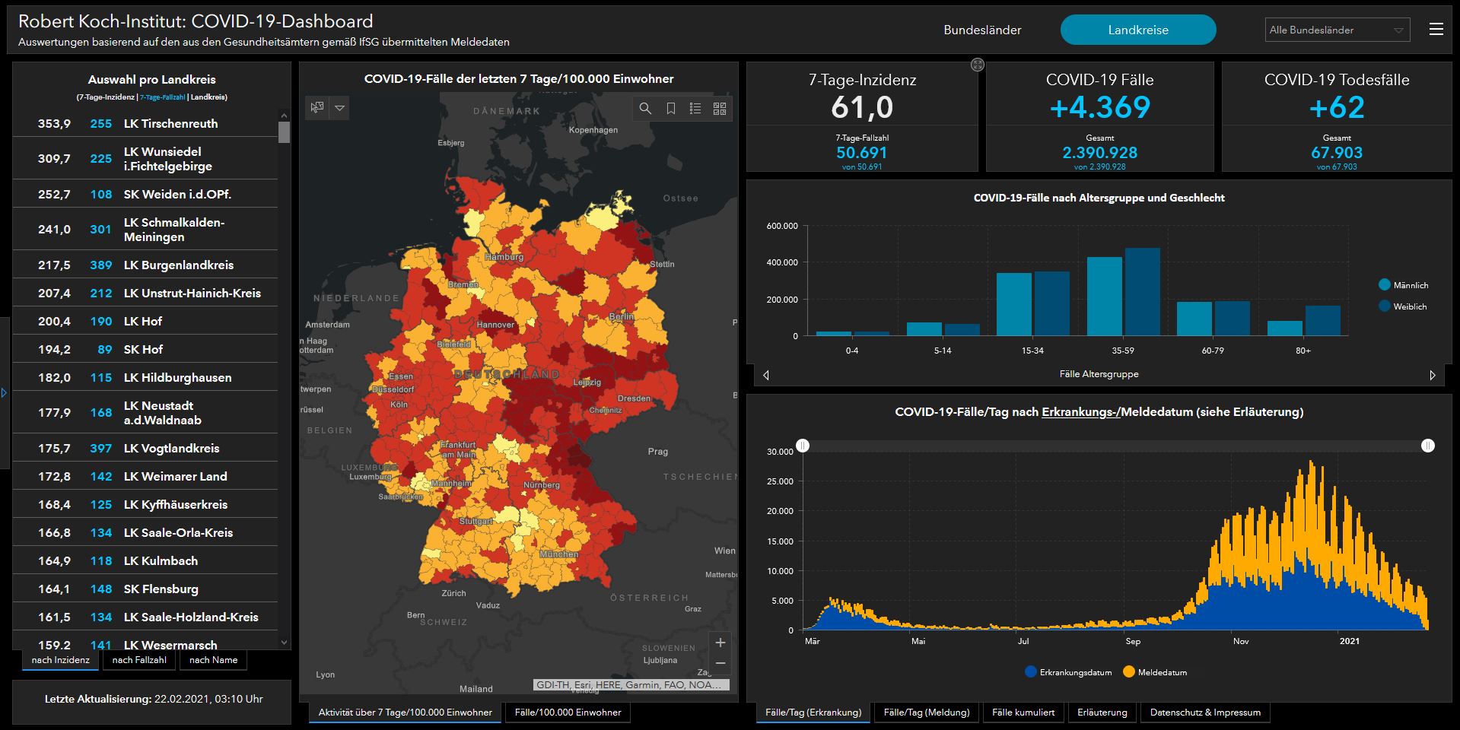
Task: Click the left timeline range slider handle
Action: click(803, 446)
